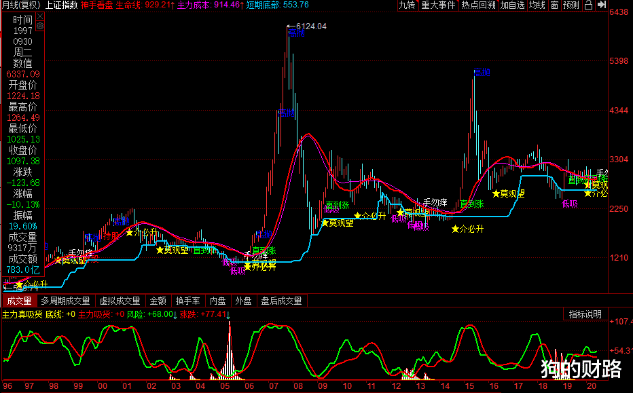
Task: Click the 主力真吸货 indicator name
Action: click(22, 314)
